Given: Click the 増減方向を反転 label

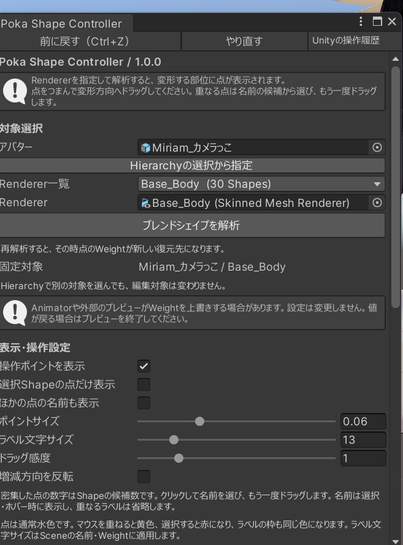Looking at the screenshot, I should [36, 476].
